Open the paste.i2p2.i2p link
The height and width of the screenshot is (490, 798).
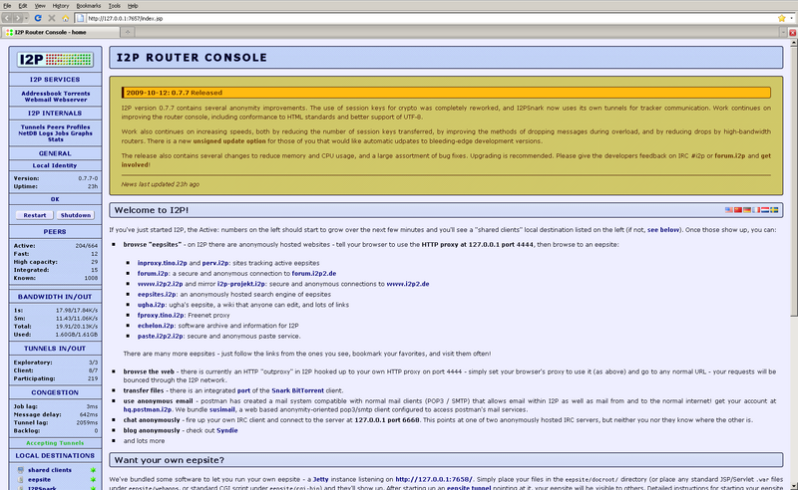coord(160,336)
